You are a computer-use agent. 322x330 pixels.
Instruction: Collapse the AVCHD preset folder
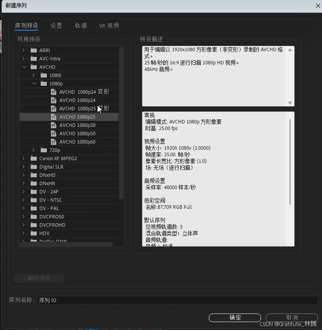coord(24,67)
